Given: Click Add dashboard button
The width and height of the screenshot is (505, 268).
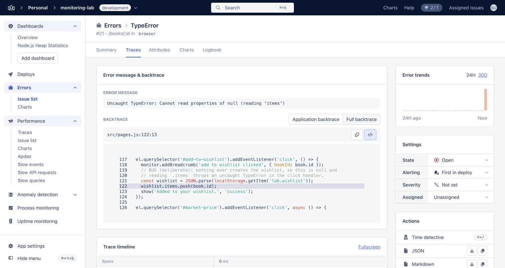Looking at the screenshot, I should click(x=38, y=58).
